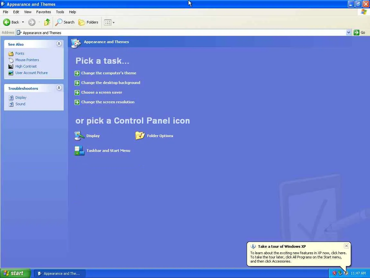
Task: Close the Windows XP tour balloon
Action: point(347,246)
